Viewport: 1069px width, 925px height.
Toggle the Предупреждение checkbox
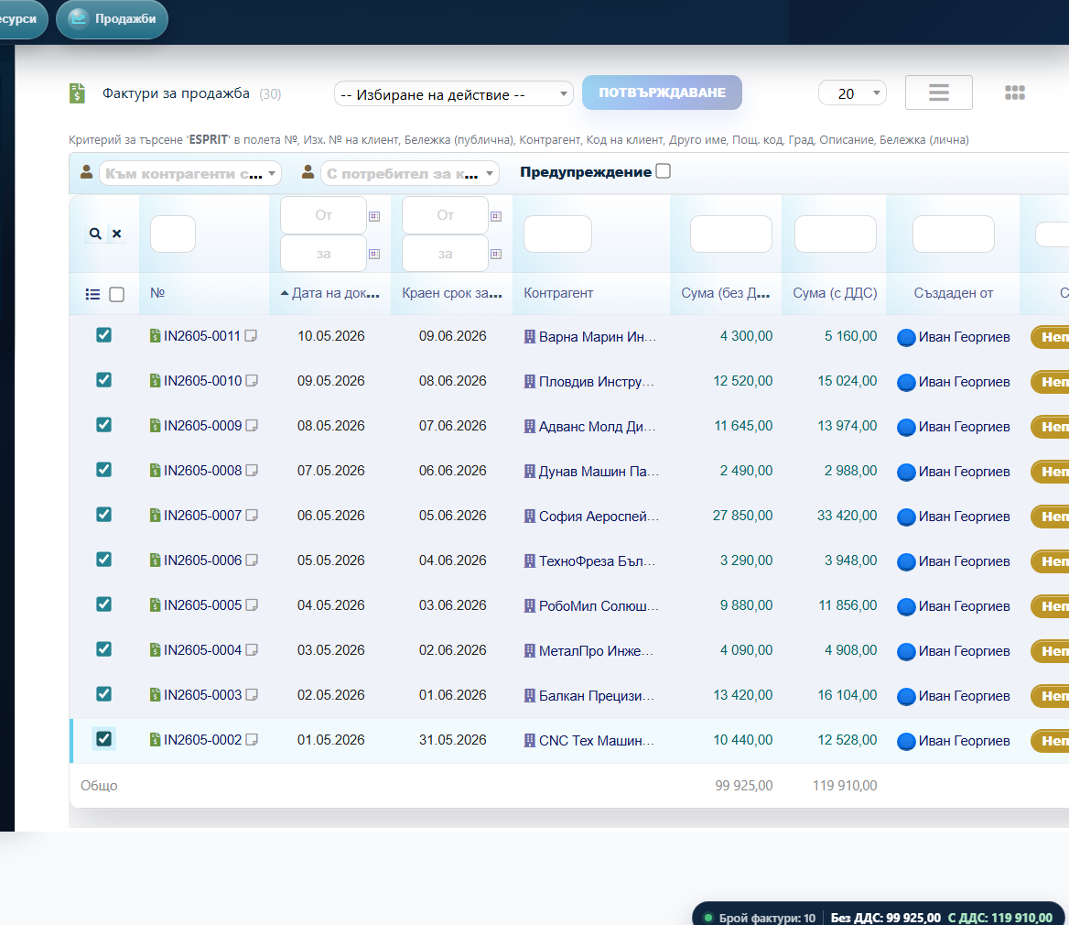pyautogui.click(x=663, y=171)
